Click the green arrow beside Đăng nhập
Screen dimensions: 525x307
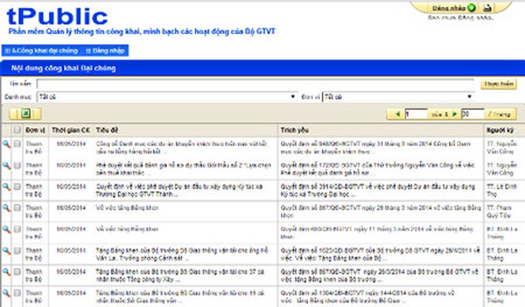pos(471,8)
